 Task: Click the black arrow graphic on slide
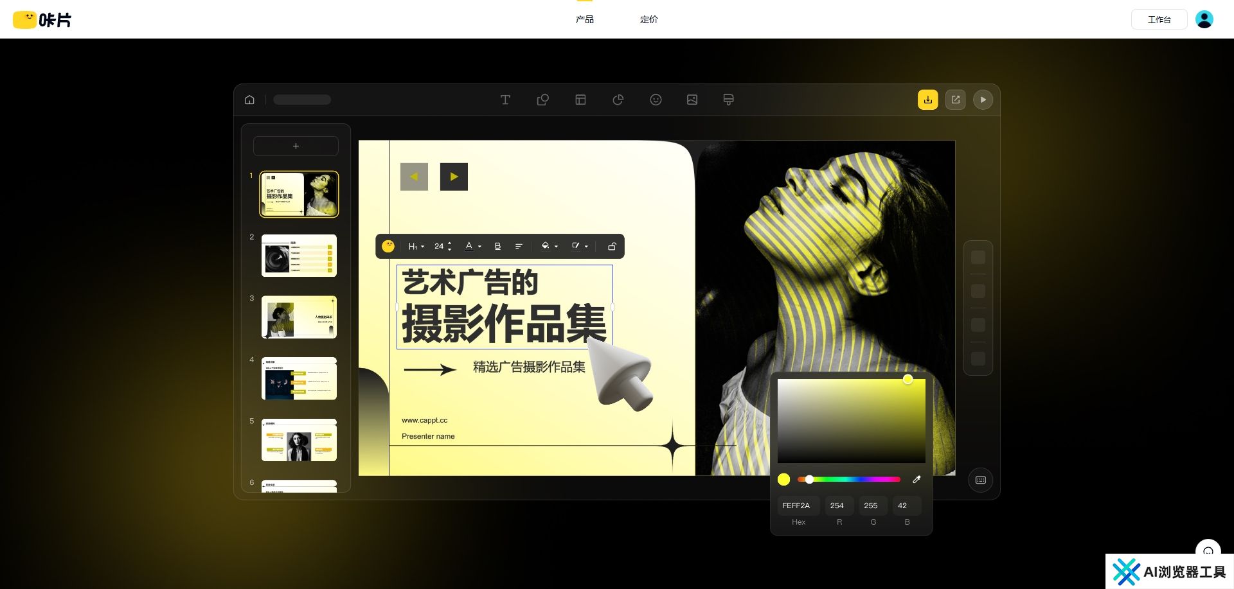point(430,369)
